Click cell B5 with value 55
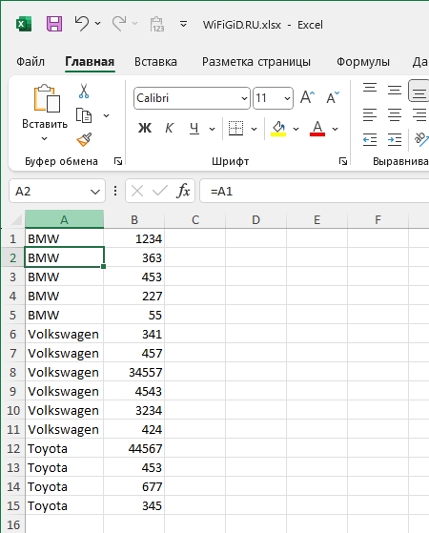Image resolution: width=429 pixels, height=533 pixels. coord(134,315)
